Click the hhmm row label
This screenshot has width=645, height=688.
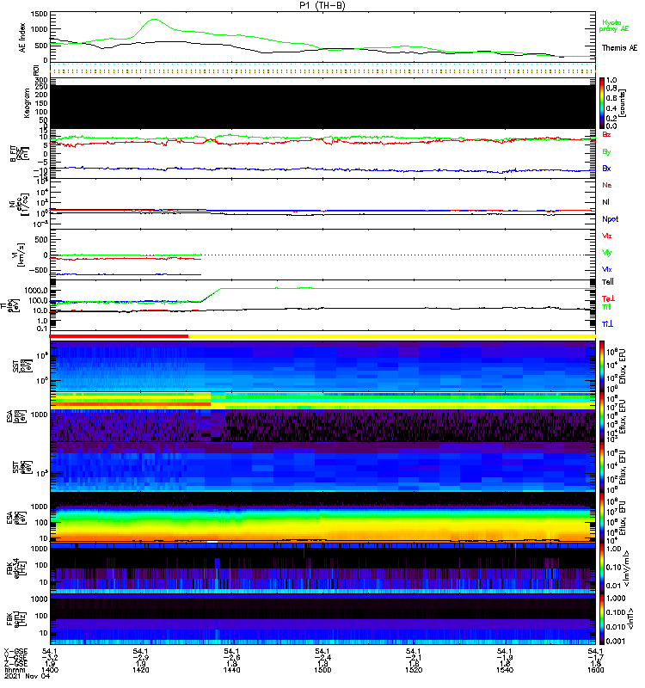tap(15, 670)
